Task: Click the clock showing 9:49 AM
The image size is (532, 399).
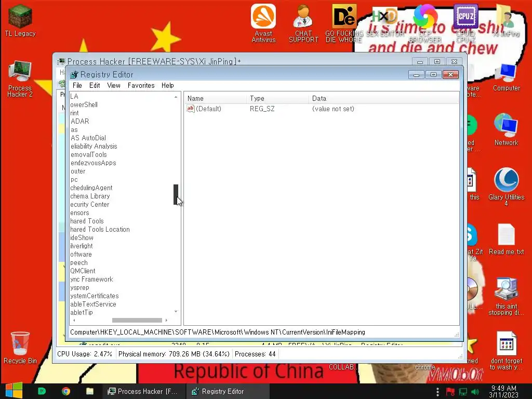Action: click(504, 392)
